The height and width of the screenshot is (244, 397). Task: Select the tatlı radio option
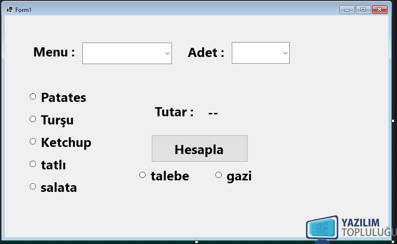coord(33,164)
